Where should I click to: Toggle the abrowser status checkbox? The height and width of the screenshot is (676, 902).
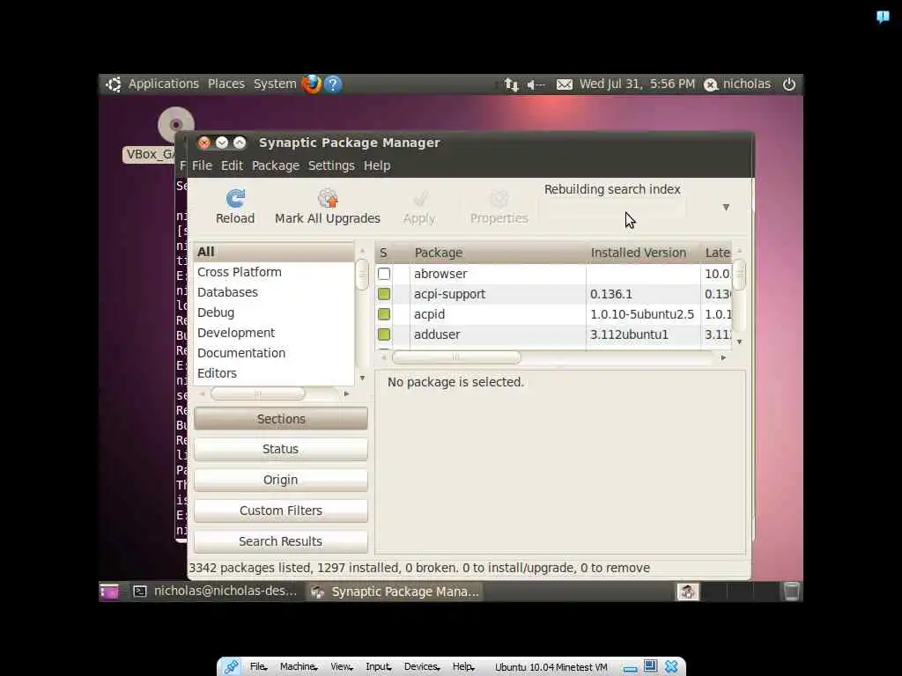pos(384,275)
